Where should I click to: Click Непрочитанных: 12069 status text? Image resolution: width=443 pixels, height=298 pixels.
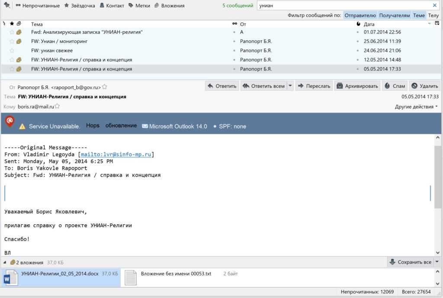367,292
